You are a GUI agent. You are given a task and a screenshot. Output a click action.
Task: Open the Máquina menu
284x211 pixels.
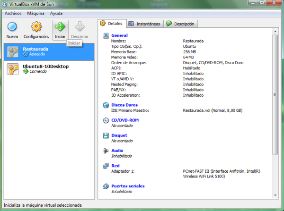pos(35,13)
